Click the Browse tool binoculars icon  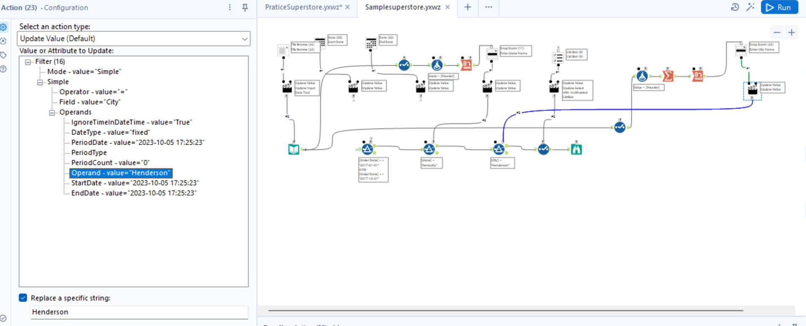(576, 149)
